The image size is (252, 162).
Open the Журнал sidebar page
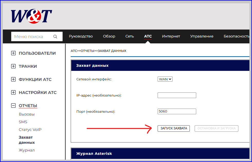tap(27, 150)
